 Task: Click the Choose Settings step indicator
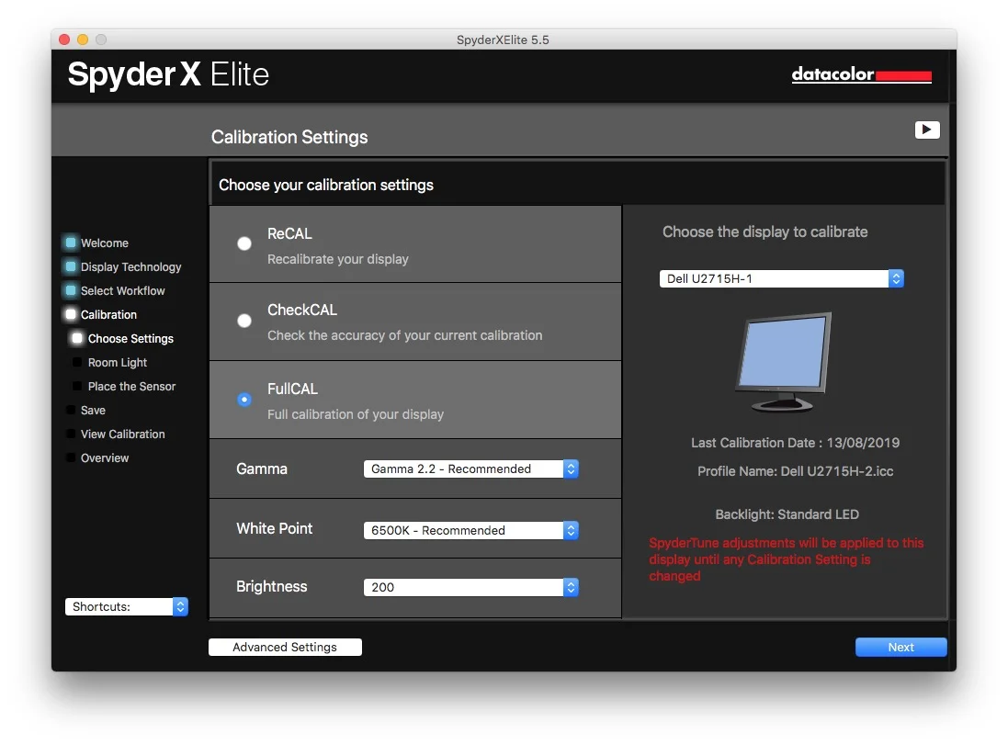tap(77, 338)
